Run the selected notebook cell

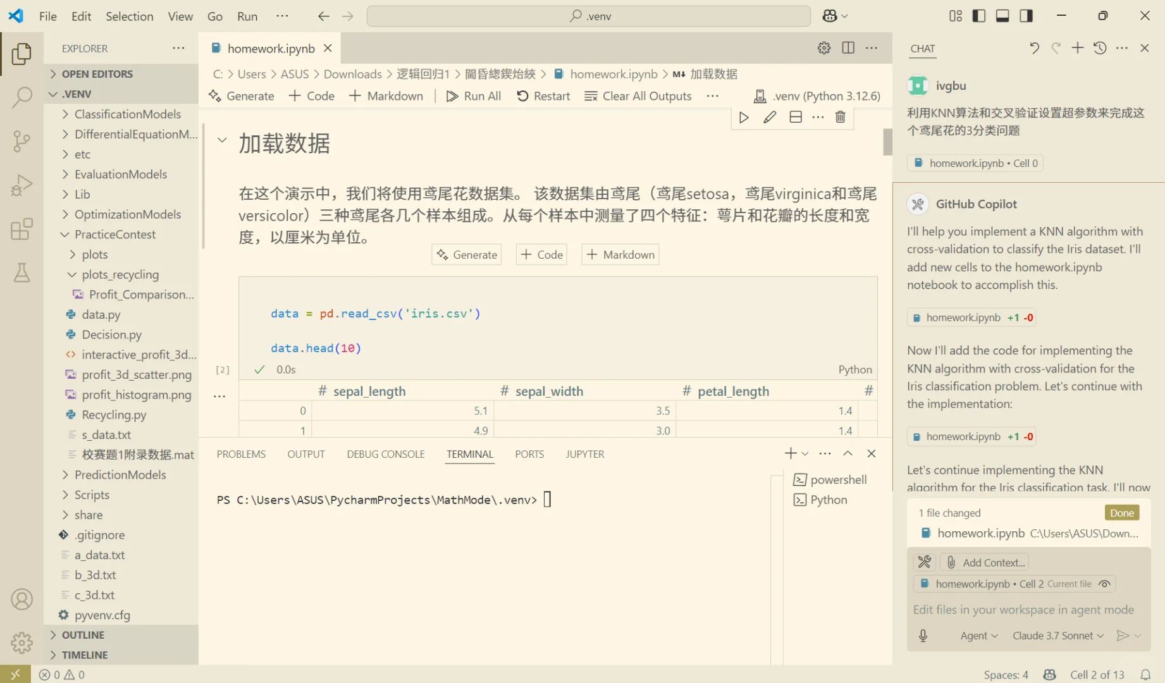[744, 117]
